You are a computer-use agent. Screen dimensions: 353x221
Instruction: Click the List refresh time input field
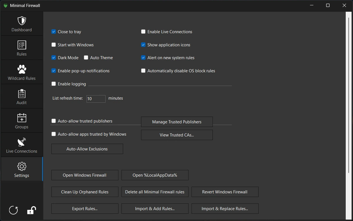point(96,99)
